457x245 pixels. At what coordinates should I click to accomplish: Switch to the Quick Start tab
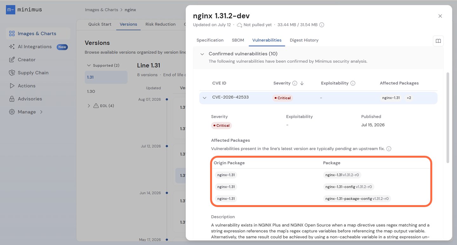pos(100,24)
